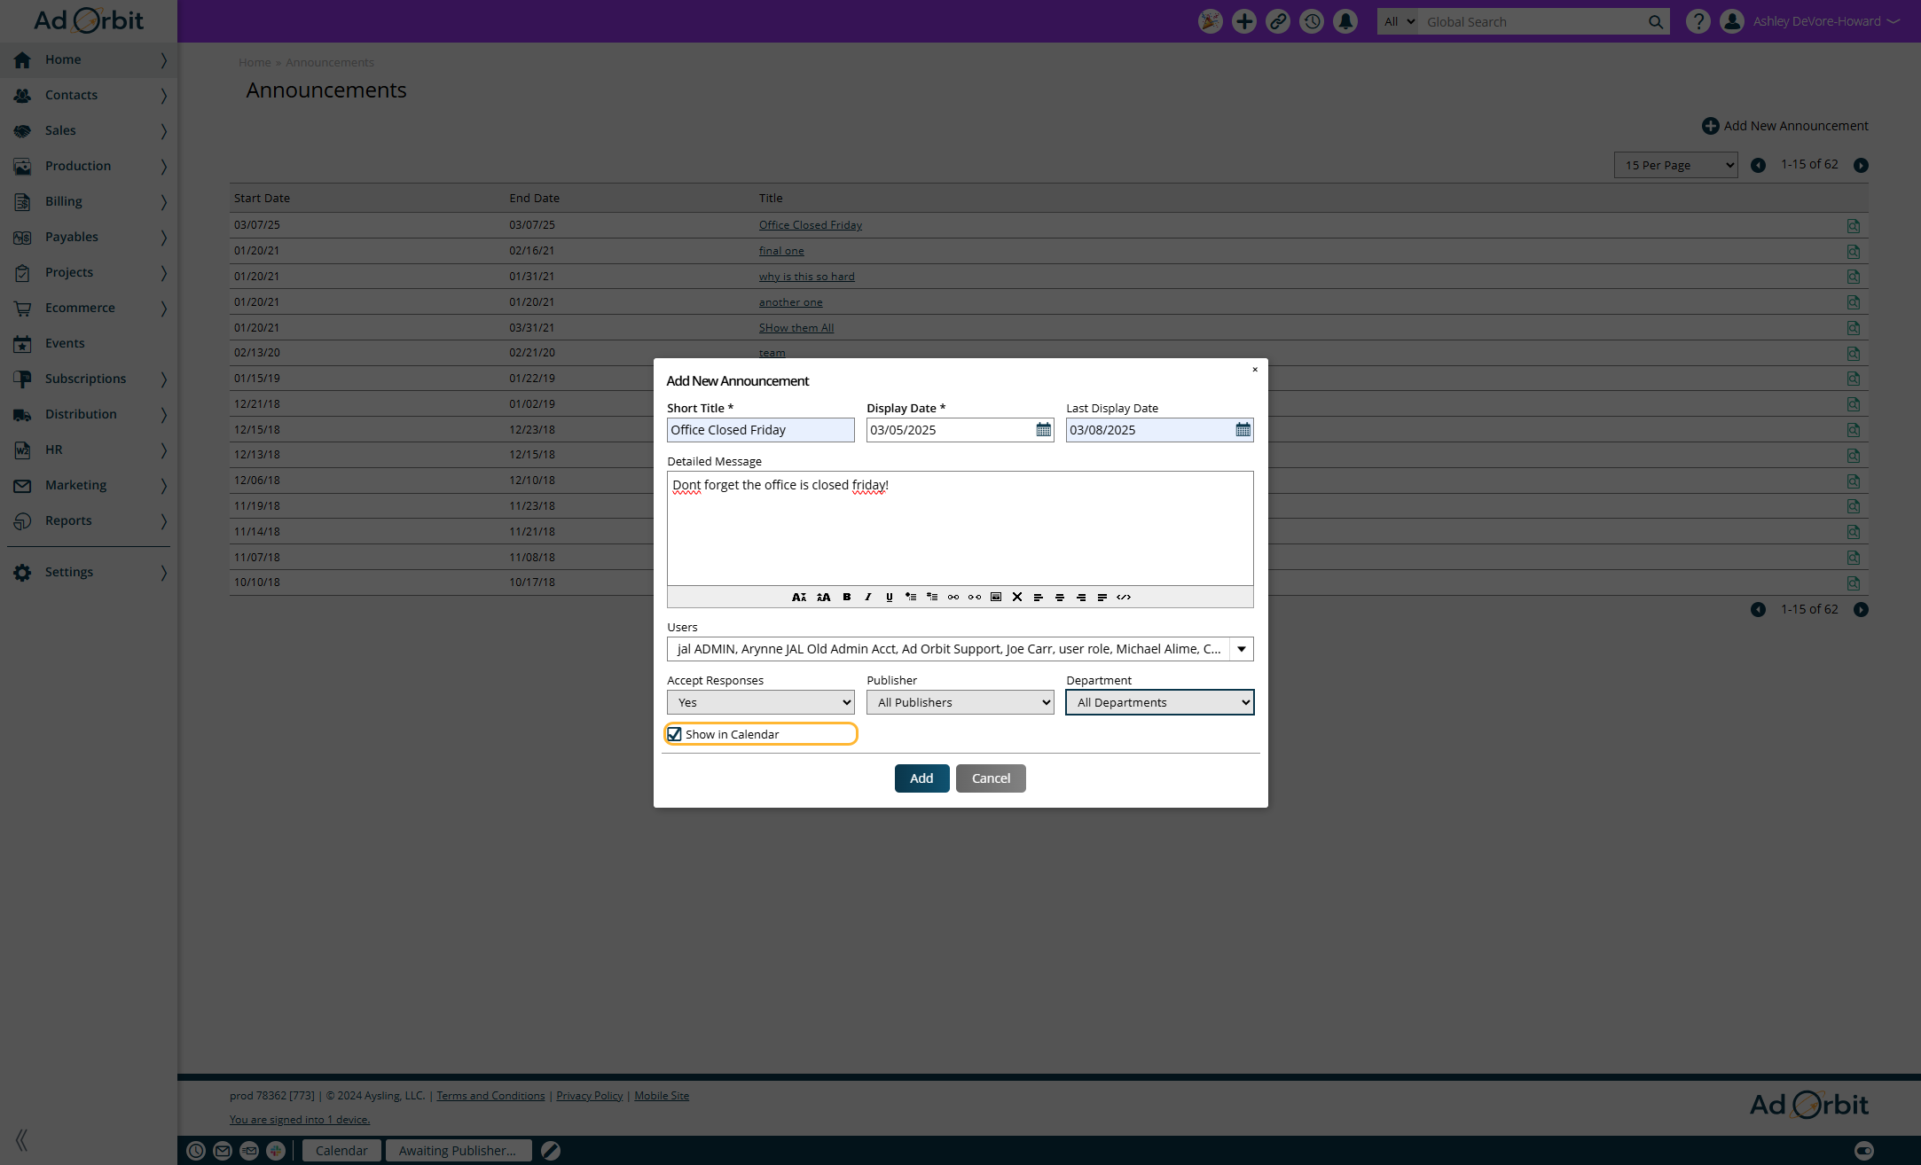The height and width of the screenshot is (1165, 1921).
Task: Open the Publisher dropdown
Action: click(x=960, y=702)
